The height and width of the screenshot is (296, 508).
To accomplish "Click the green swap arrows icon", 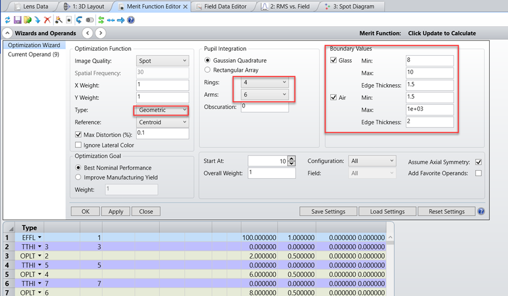I will point(101,20).
